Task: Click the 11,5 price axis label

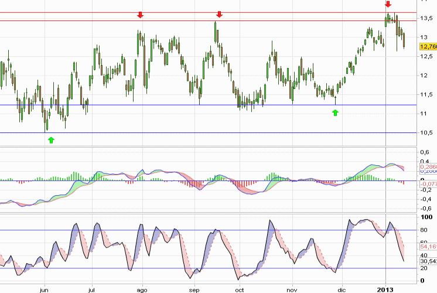Action: 426,95
